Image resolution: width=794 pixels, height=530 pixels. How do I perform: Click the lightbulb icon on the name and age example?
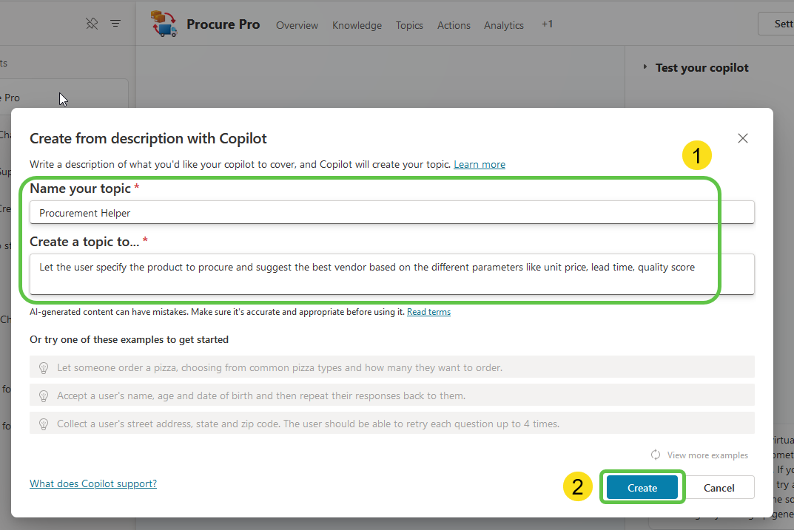click(x=44, y=395)
